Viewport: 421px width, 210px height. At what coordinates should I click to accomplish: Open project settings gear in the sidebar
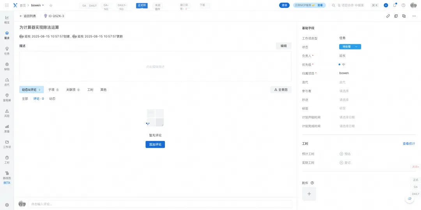tap(7, 205)
